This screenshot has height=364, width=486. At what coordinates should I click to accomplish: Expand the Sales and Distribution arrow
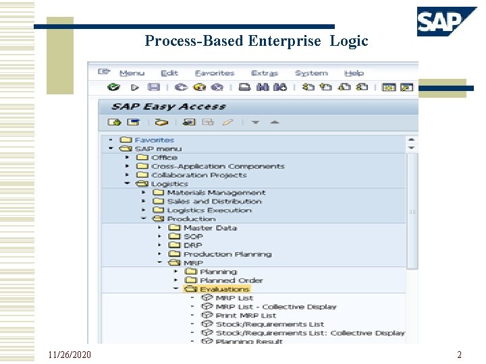[144, 201]
